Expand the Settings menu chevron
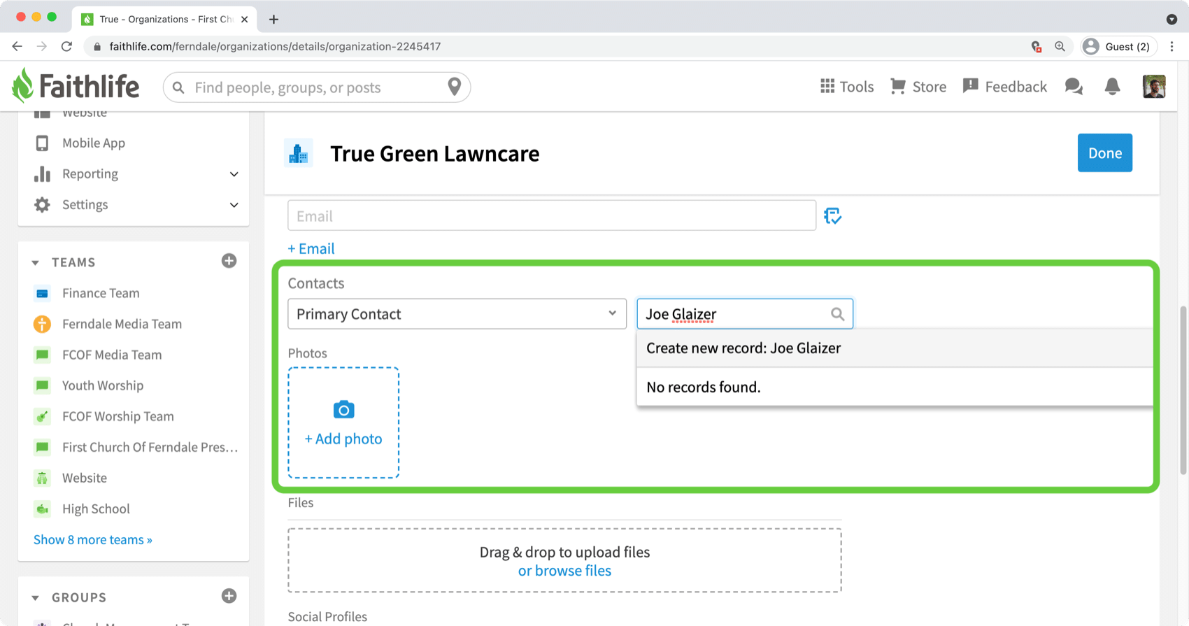 point(234,205)
